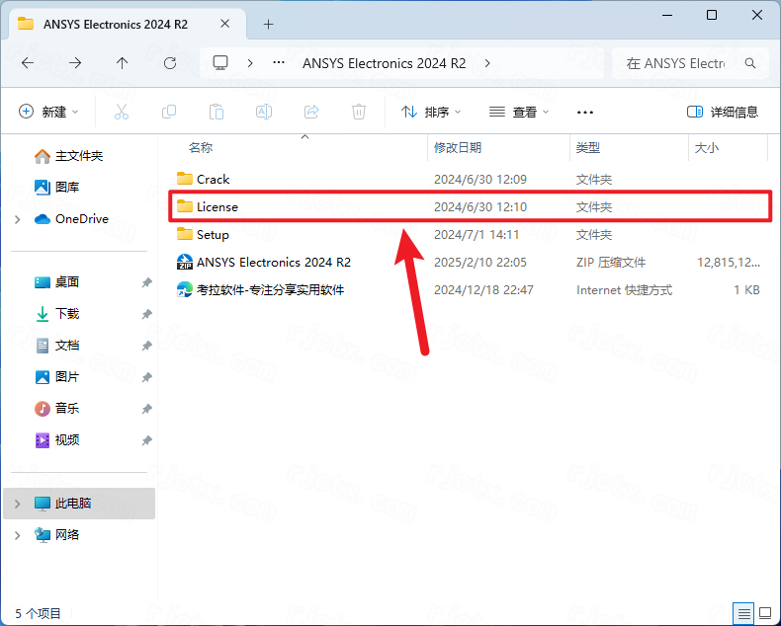Expand the This PC tree node
This screenshot has height=626, width=781.
click(x=18, y=504)
